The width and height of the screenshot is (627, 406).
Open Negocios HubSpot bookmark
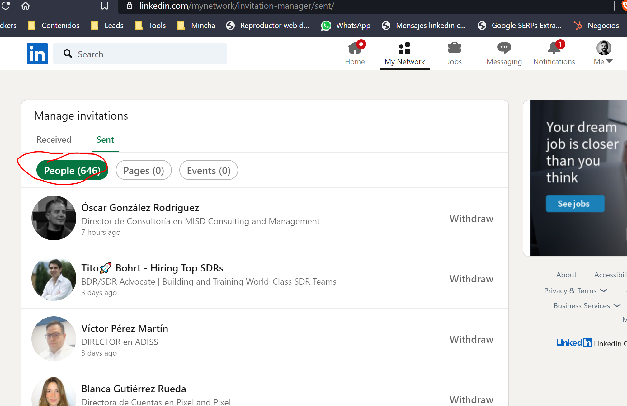click(596, 26)
